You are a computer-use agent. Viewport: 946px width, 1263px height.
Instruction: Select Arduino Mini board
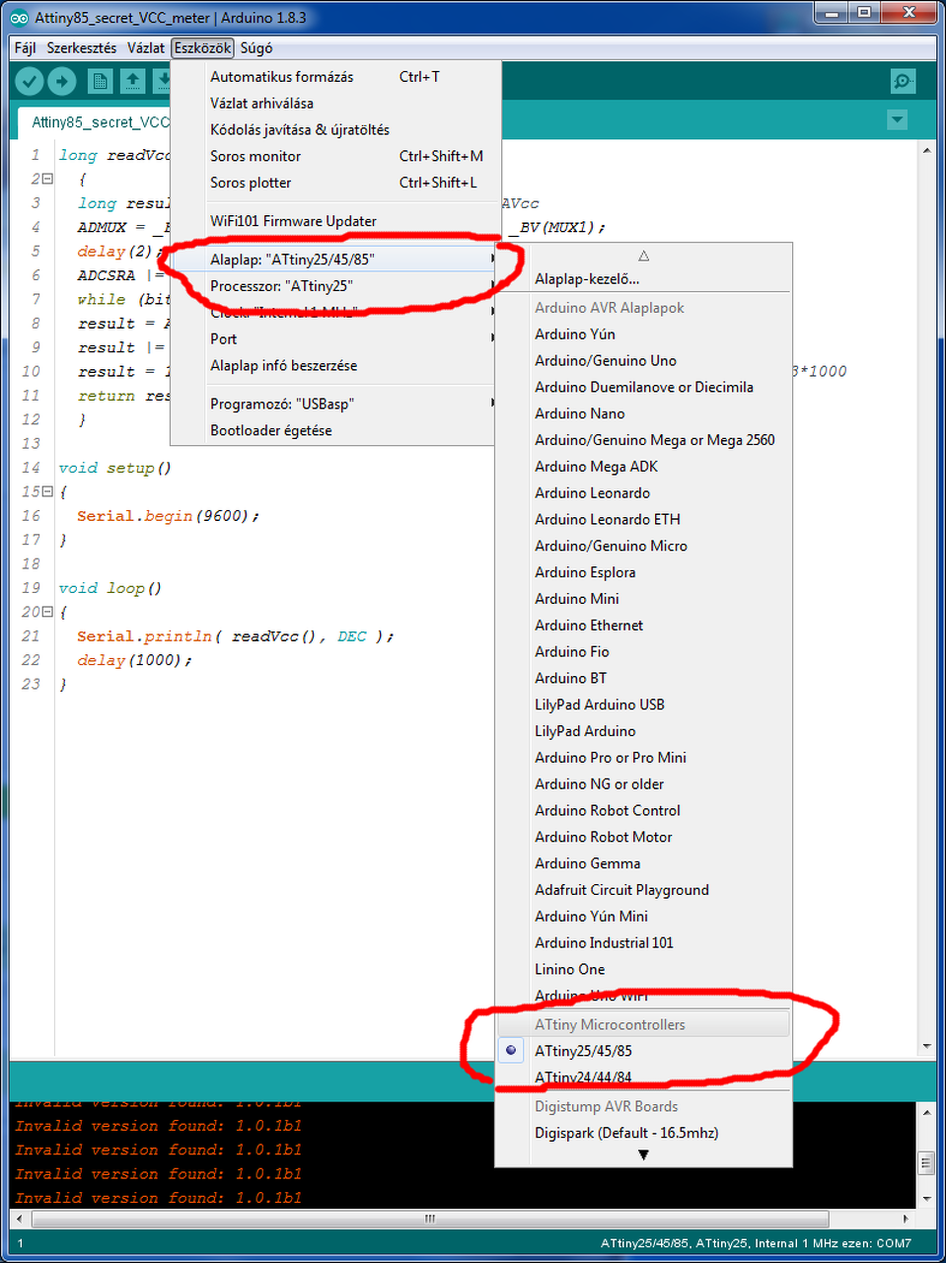coord(643,599)
